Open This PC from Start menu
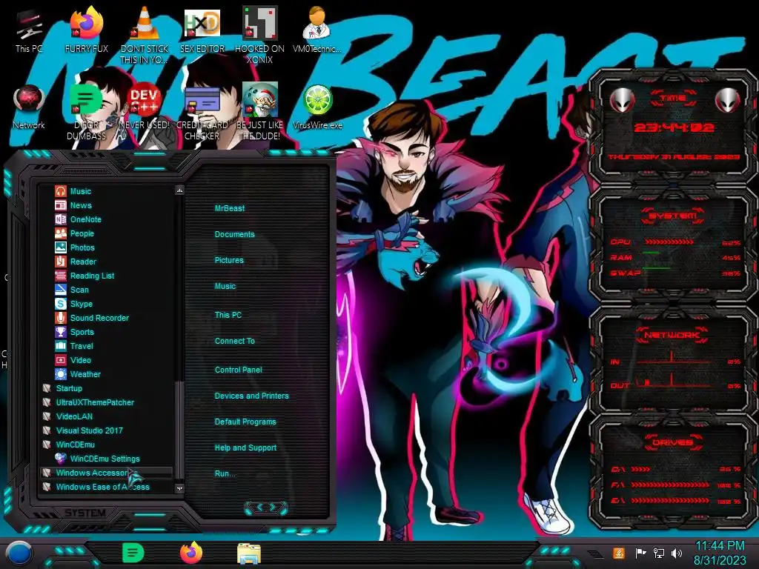 [x=228, y=314]
